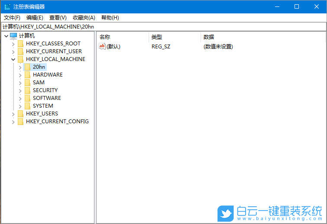Select the SOFTWARE key label

point(47,98)
